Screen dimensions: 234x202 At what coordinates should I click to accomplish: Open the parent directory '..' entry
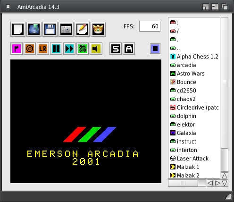194,48
